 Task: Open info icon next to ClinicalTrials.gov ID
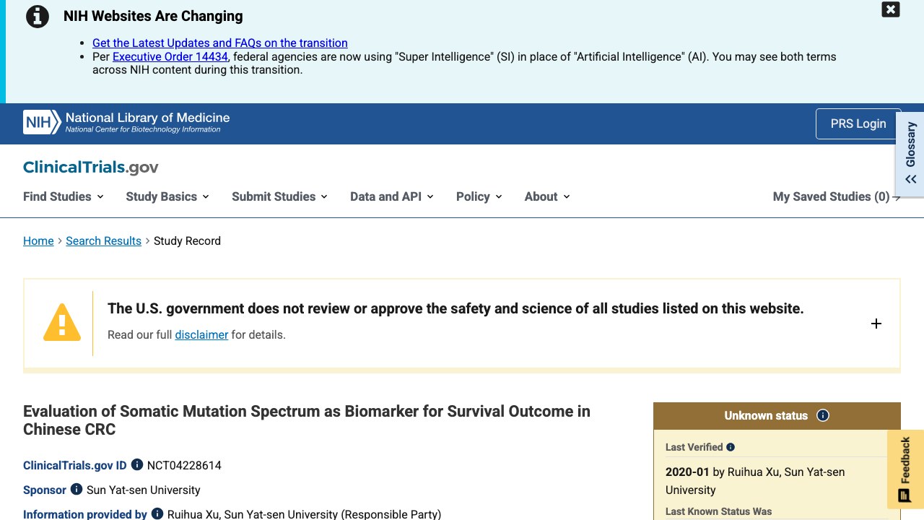click(x=137, y=465)
